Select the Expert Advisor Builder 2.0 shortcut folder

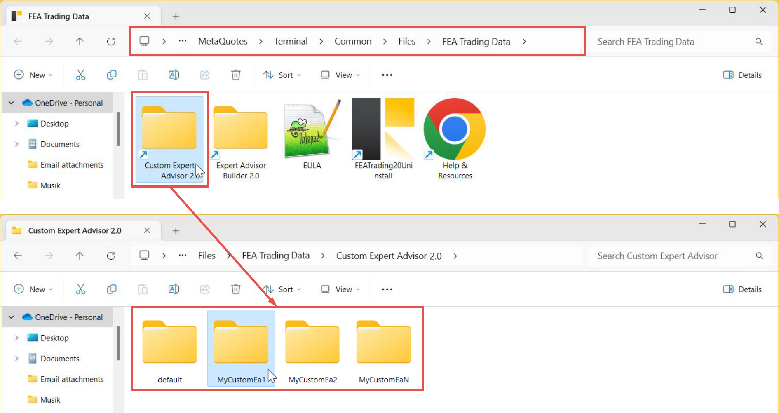coord(241,139)
